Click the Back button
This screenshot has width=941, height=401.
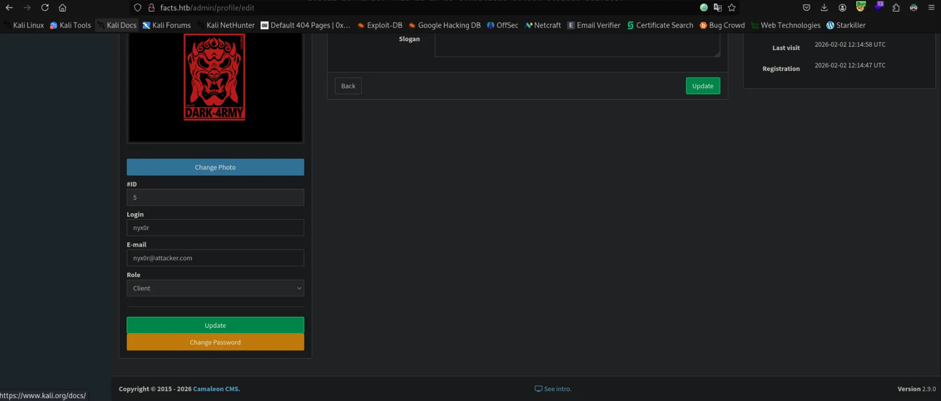(348, 86)
